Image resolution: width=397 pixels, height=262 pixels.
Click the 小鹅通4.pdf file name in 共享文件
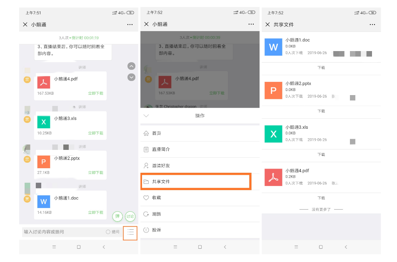click(x=297, y=170)
